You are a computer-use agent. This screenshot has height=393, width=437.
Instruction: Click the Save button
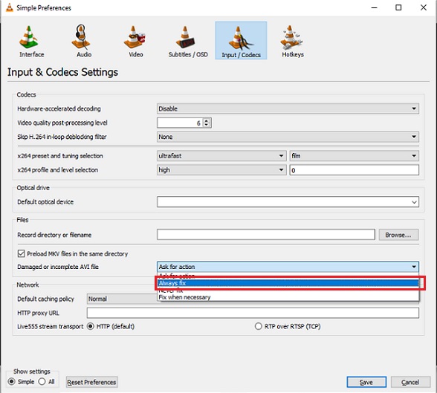coord(366,382)
